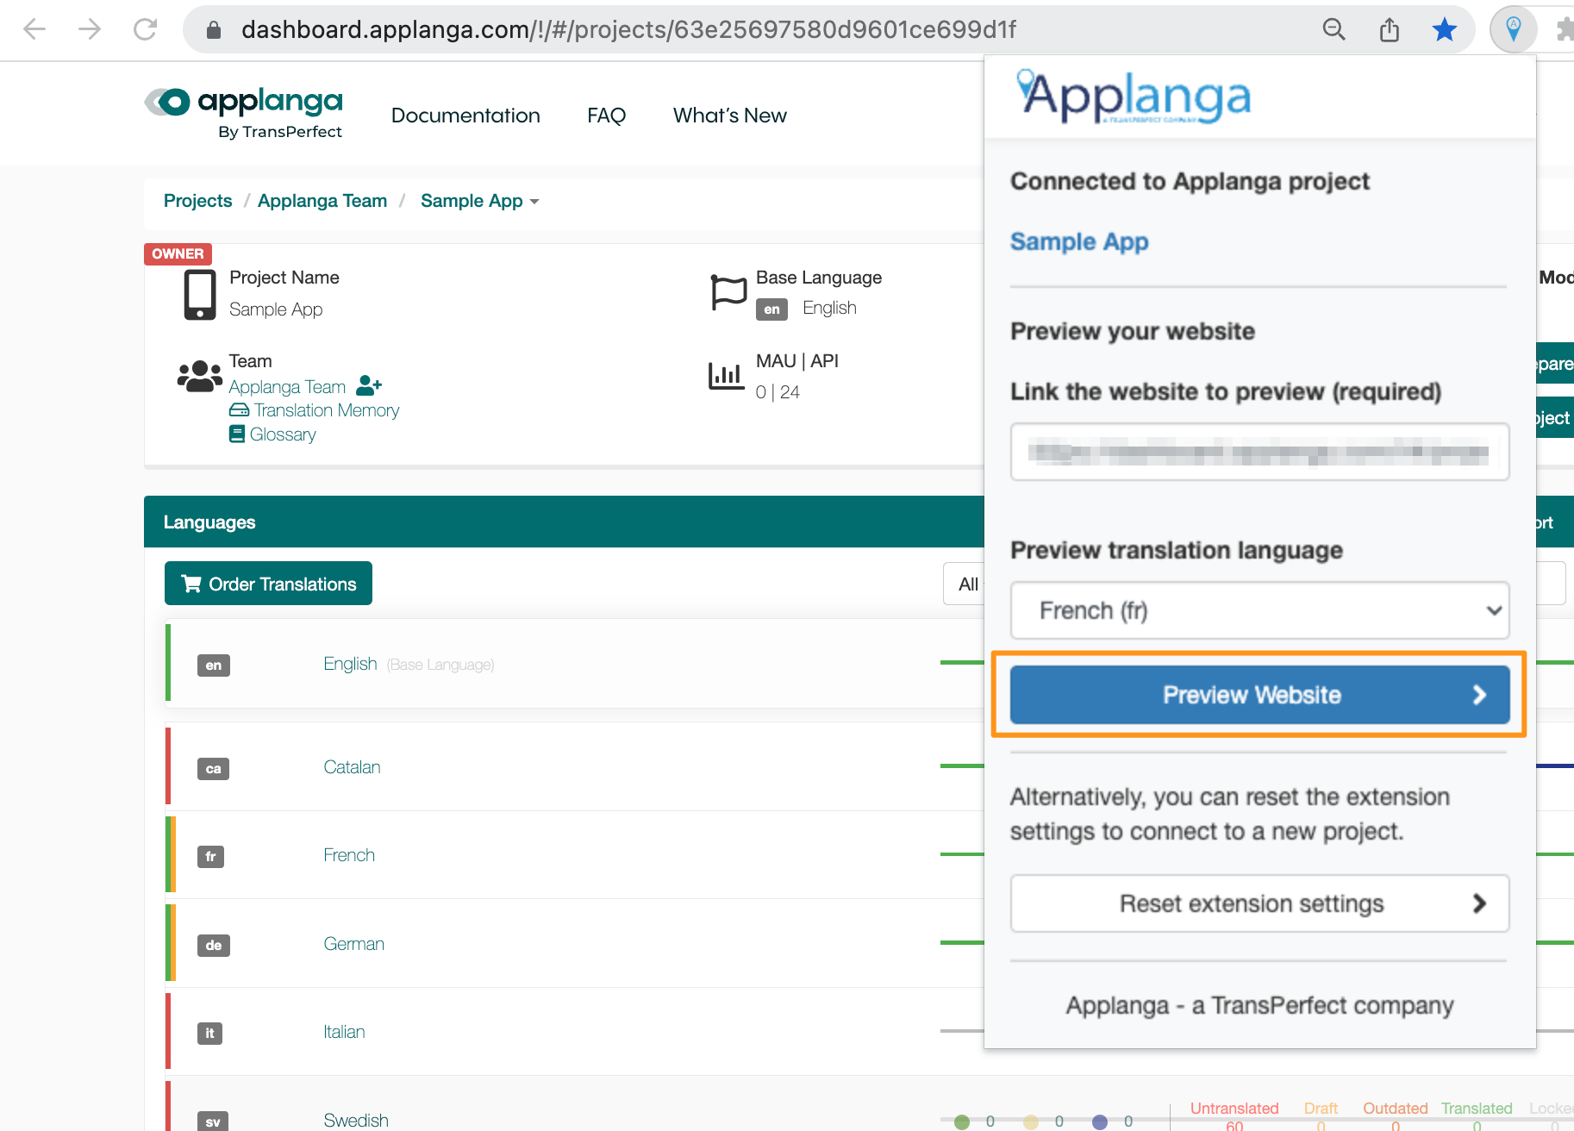Open the What's New menu item
Viewport: 1574px width, 1131px height.
[x=729, y=116]
